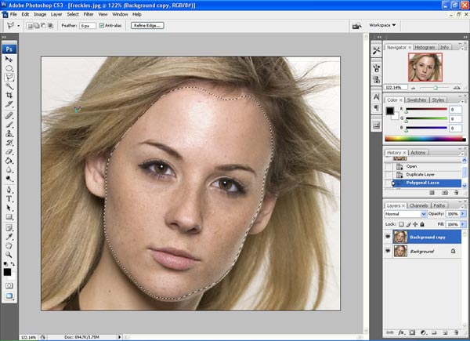The image size is (470, 341).
Task: Delete current state in History panel
Action: click(x=456, y=193)
